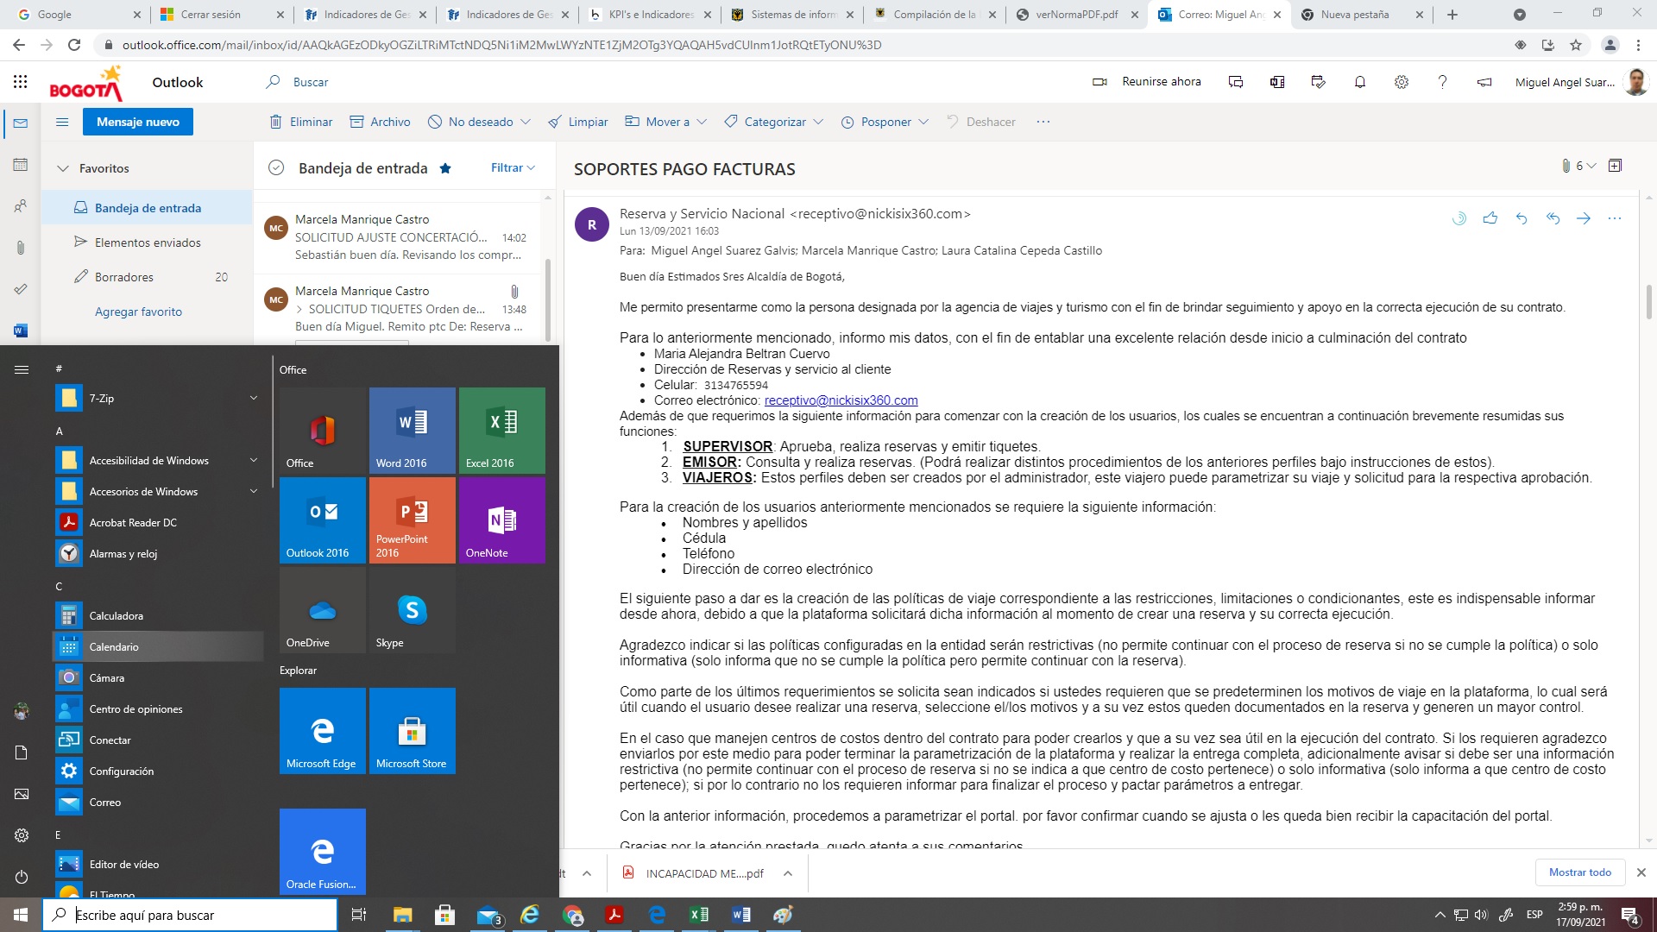The height and width of the screenshot is (932, 1657).
Task: Open the app launcher waffle icon
Action: click(21, 82)
